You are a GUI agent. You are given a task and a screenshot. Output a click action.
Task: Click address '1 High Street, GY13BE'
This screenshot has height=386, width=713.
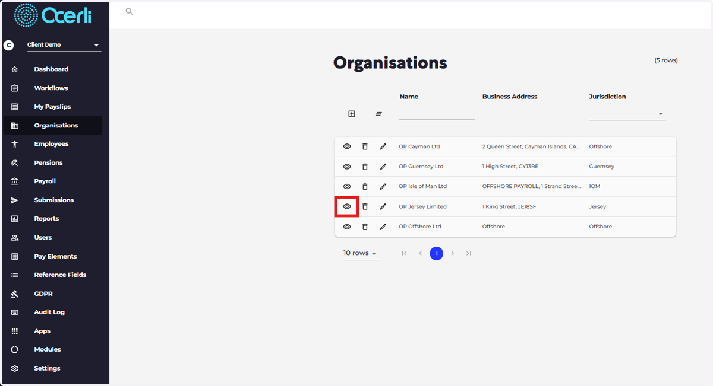(510, 167)
